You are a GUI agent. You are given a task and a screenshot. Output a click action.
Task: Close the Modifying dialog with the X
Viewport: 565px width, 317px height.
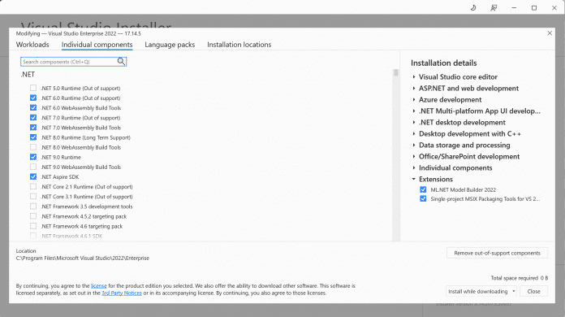(x=550, y=33)
